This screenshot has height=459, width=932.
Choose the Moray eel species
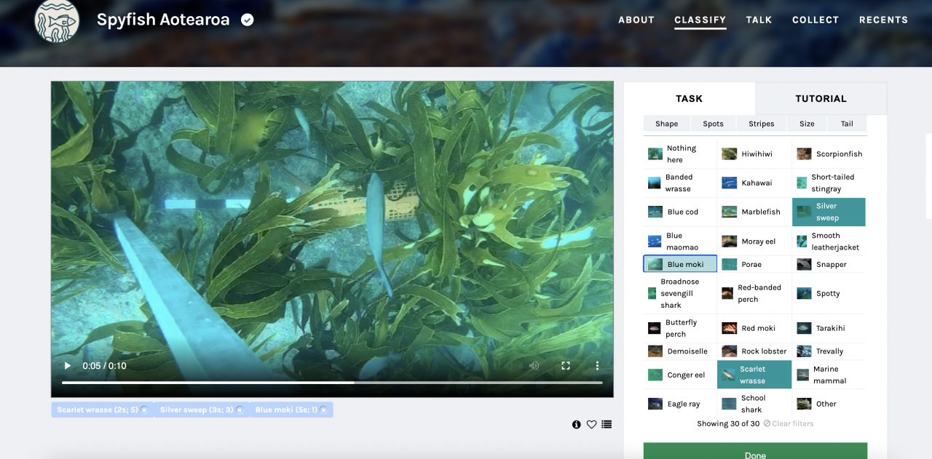click(754, 241)
